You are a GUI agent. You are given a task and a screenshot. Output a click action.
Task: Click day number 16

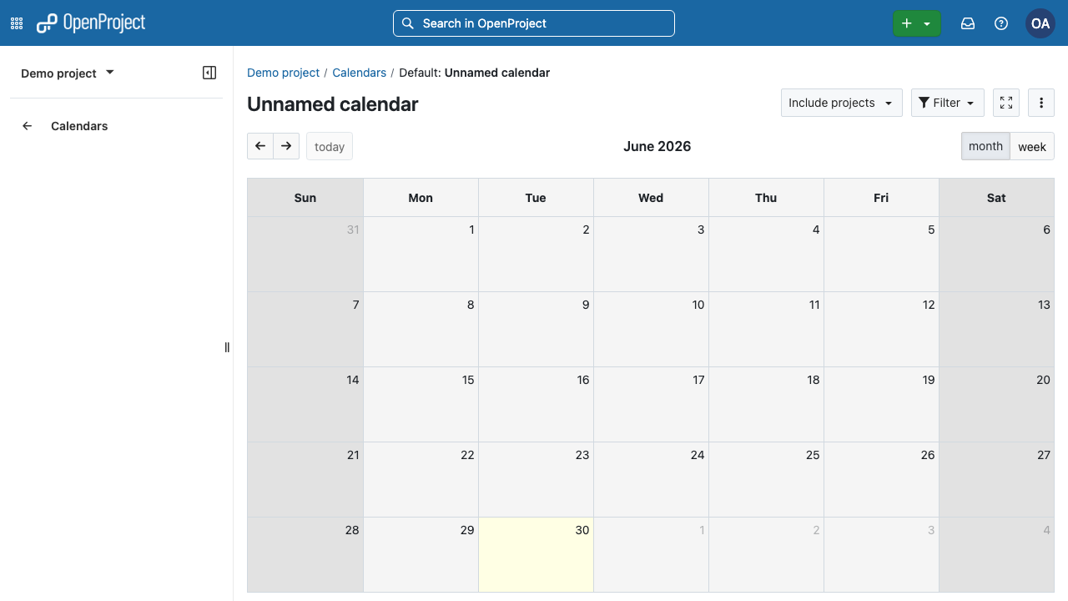583,380
